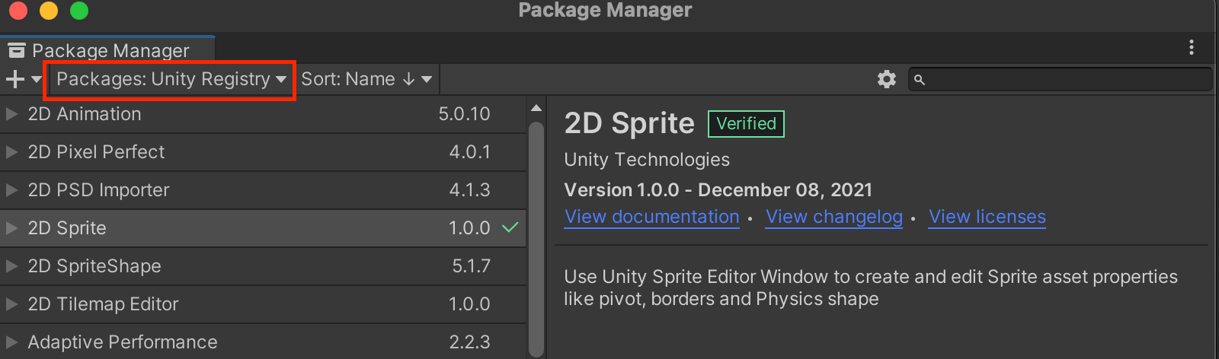Expand the 2D Pixel Perfect package arrow
1219x359 pixels.
[11, 152]
